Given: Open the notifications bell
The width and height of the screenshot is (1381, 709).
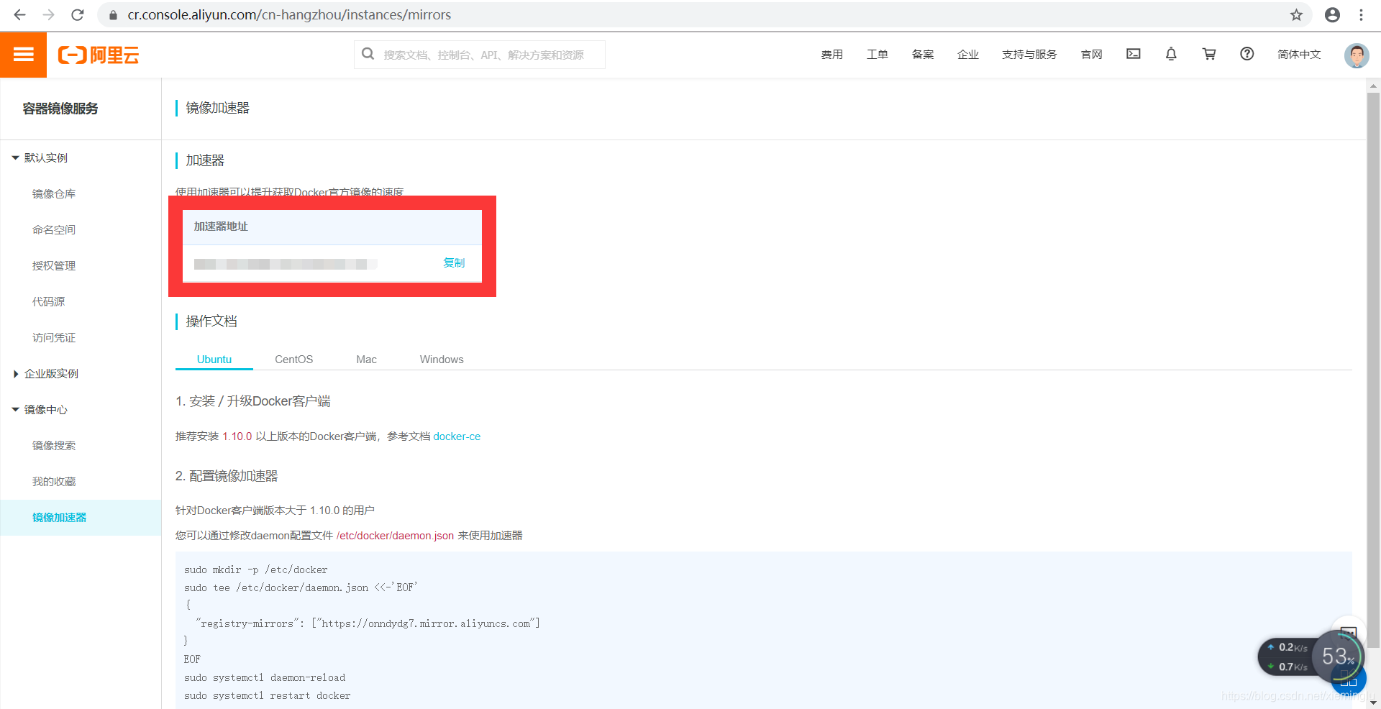Looking at the screenshot, I should click(1171, 54).
